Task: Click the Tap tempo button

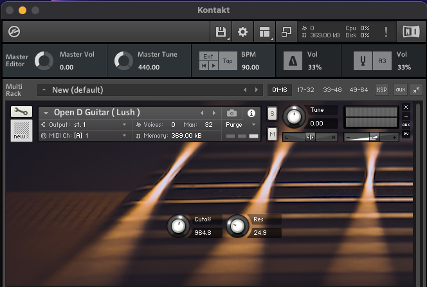Action: click(x=228, y=60)
